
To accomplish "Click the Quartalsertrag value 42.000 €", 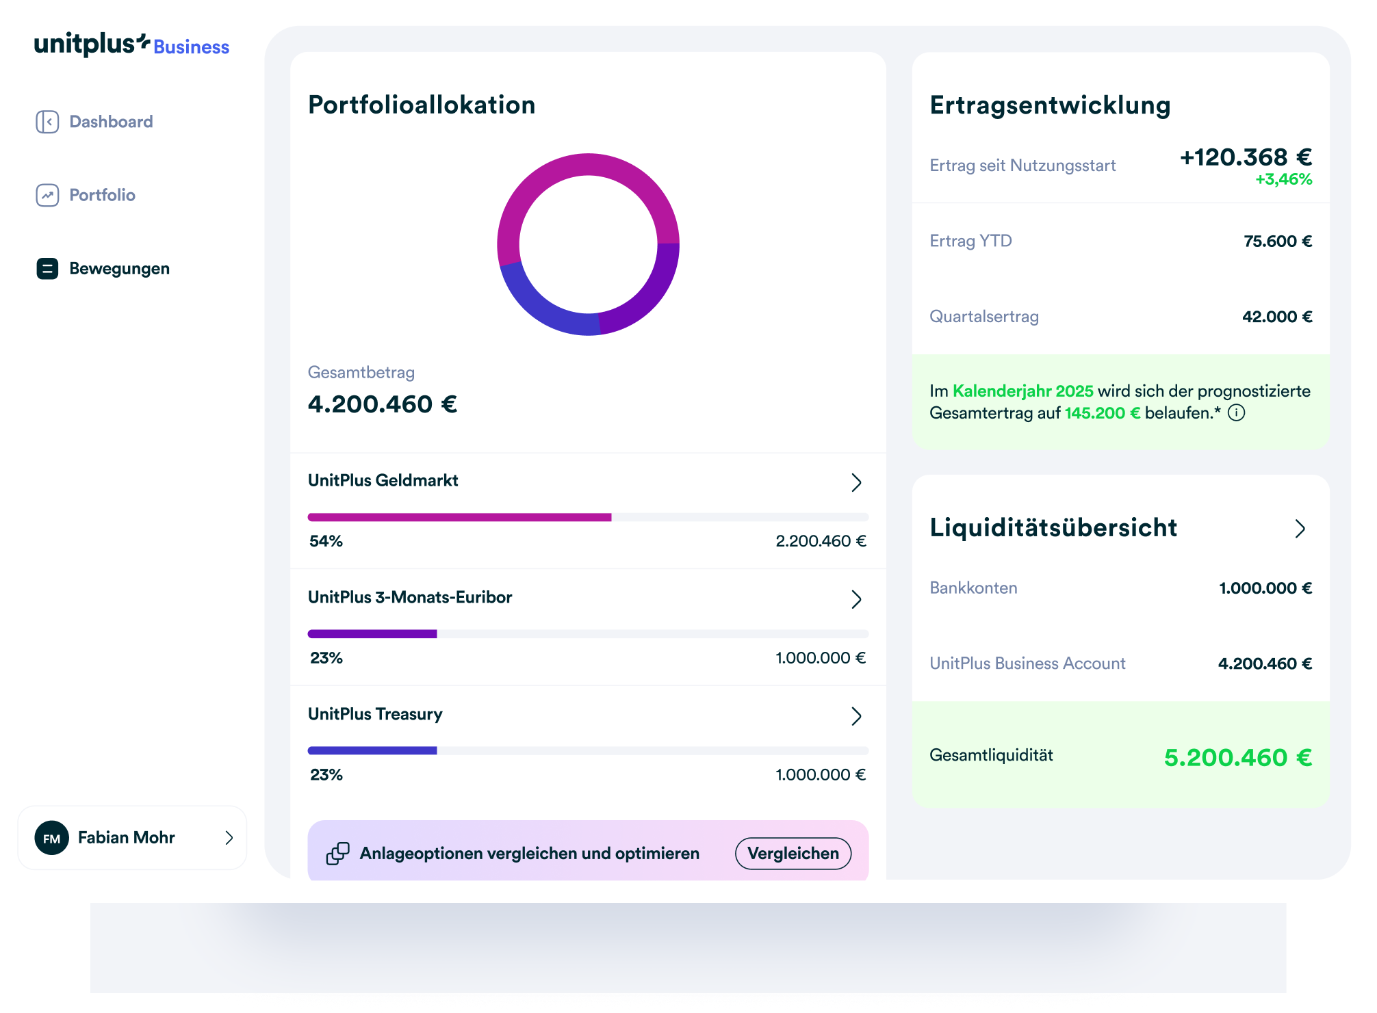I will click(x=1277, y=317).
